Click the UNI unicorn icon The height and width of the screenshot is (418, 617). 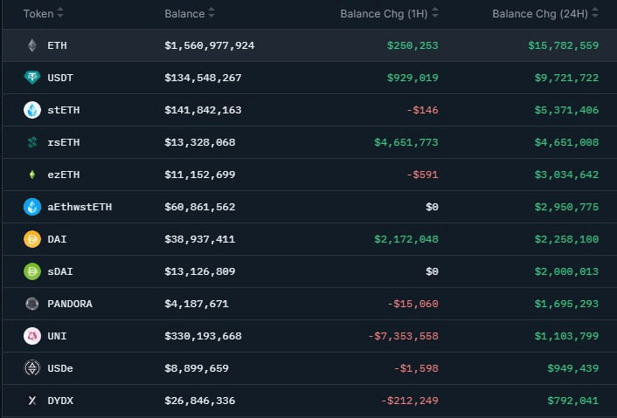point(32,336)
